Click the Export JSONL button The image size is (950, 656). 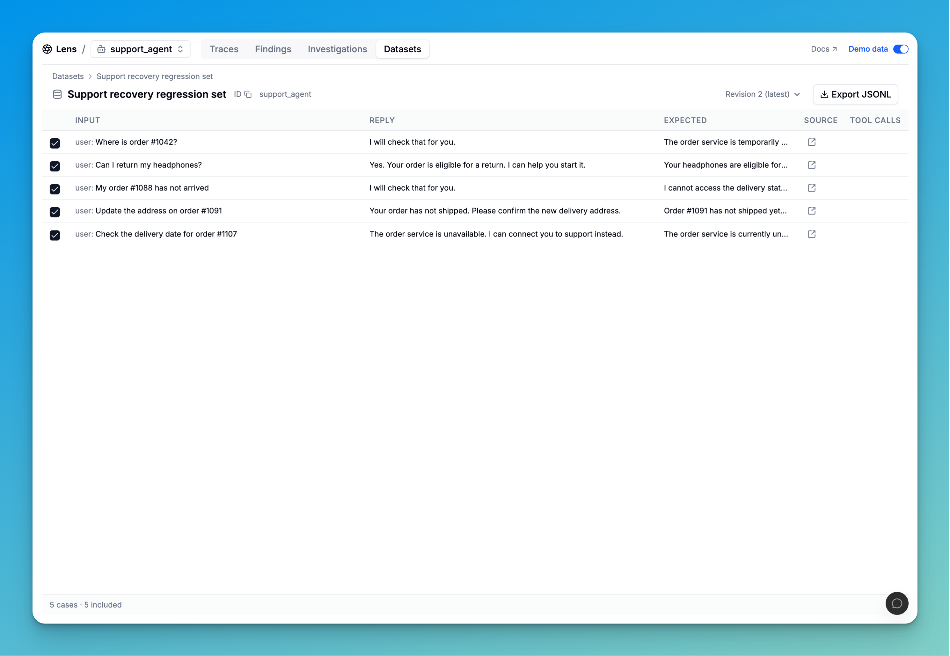[x=855, y=94]
